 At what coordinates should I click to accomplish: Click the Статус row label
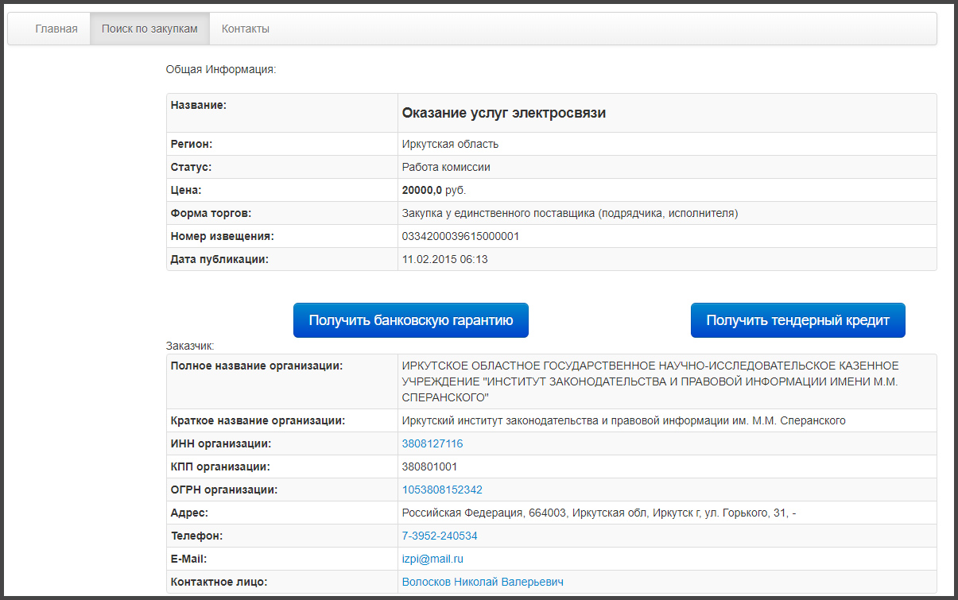pos(192,167)
